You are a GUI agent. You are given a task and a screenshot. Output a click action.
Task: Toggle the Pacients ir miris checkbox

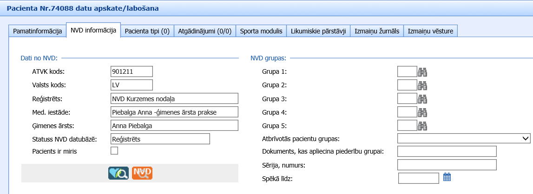[x=114, y=150]
